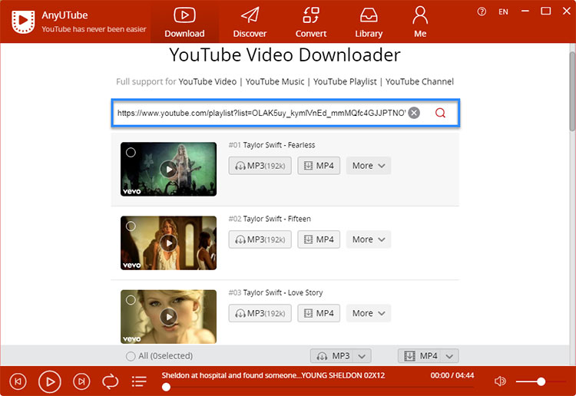Click the next track button
Image resolution: width=576 pixels, height=396 pixels.
click(81, 381)
